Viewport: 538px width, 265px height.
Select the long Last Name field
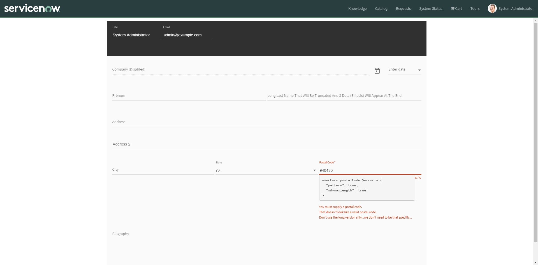[x=344, y=96]
